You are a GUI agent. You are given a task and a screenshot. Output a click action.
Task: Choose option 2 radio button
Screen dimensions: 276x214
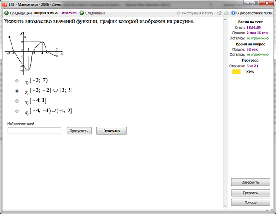pos(17,91)
